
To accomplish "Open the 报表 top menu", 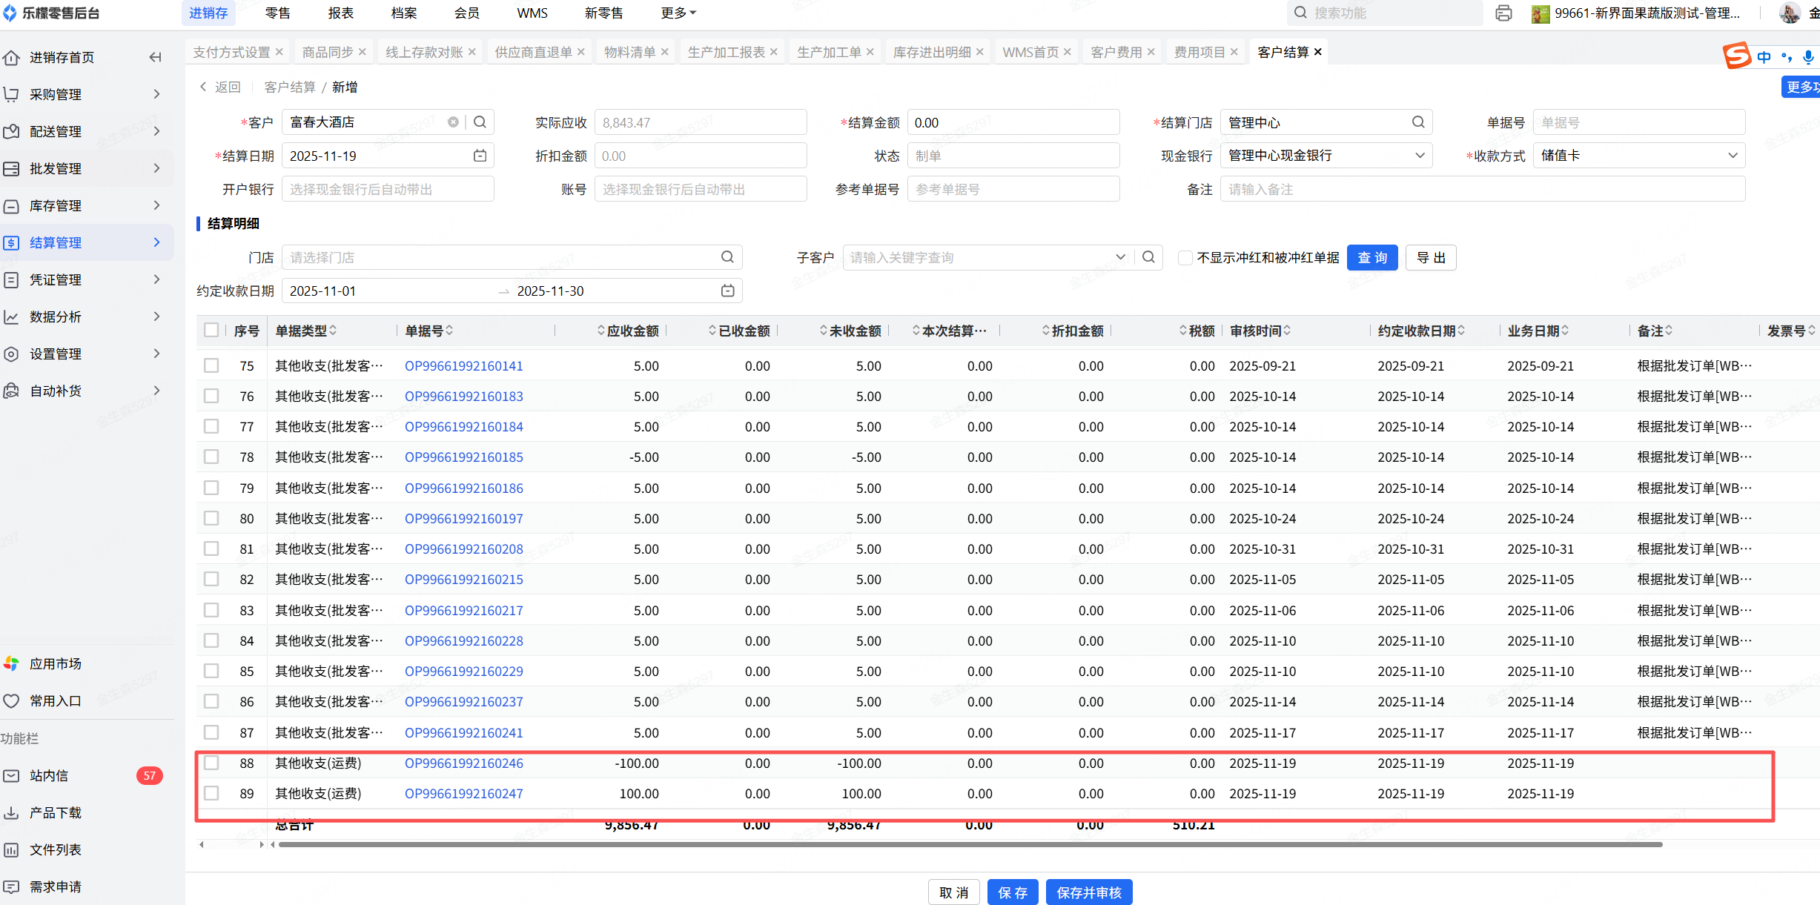I will pyautogui.click(x=340, y=13).
